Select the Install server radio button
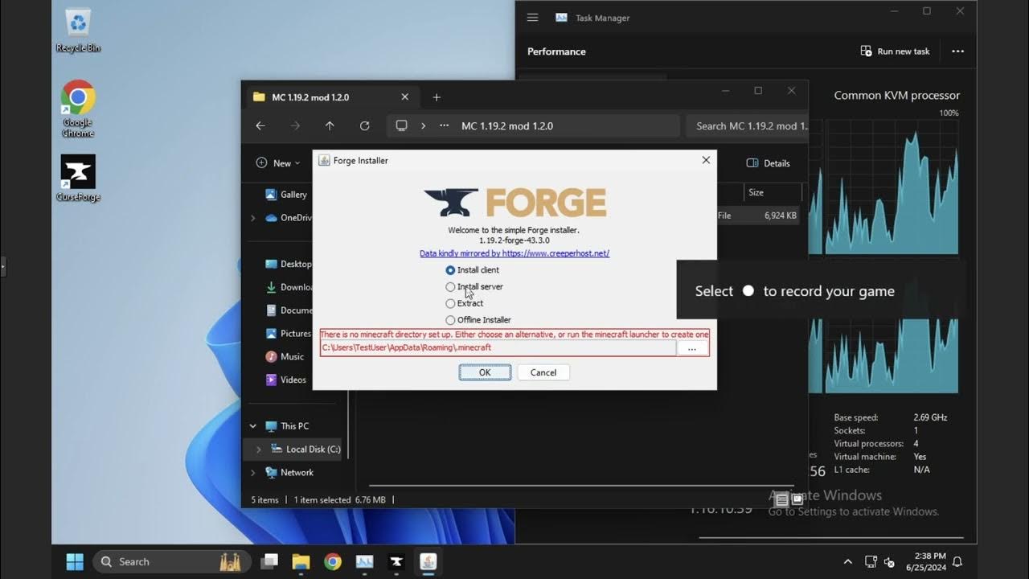 (x=450, y=287)
